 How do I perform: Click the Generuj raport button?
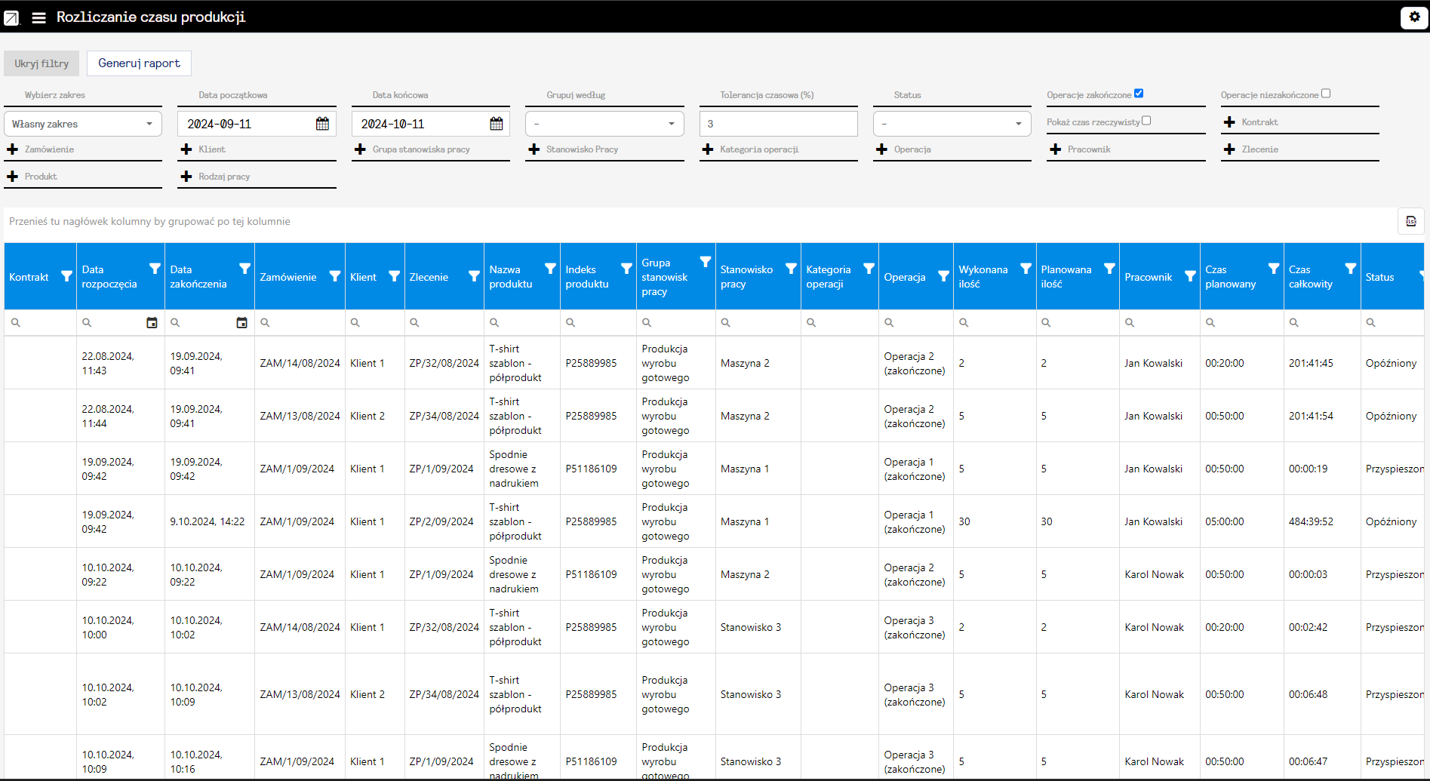[x=139, y=63]
